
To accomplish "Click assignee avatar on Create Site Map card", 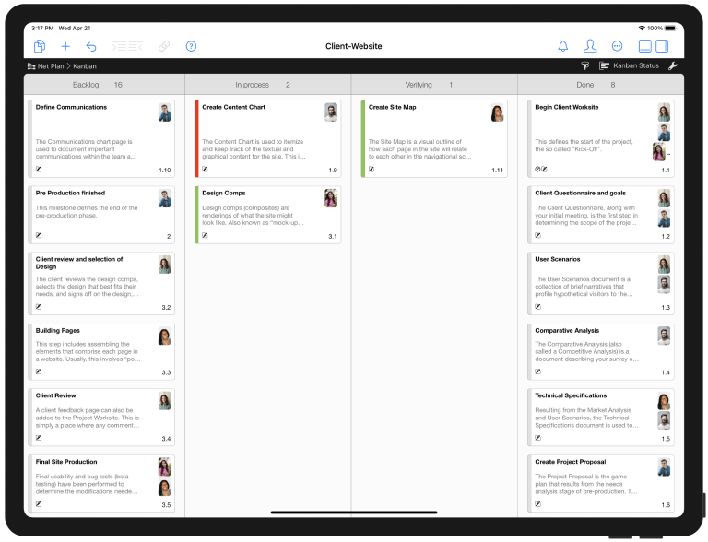I will pyautogui.click(x=497, y=112).
